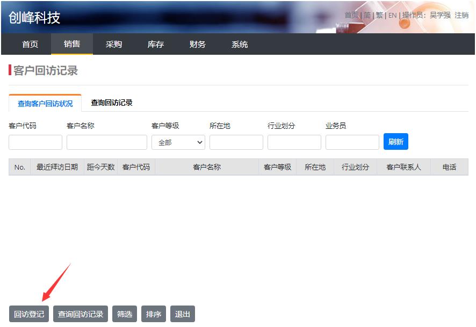Screen dimensions: 476x327
Task: Click the No. column header
Action: point(20,167)
